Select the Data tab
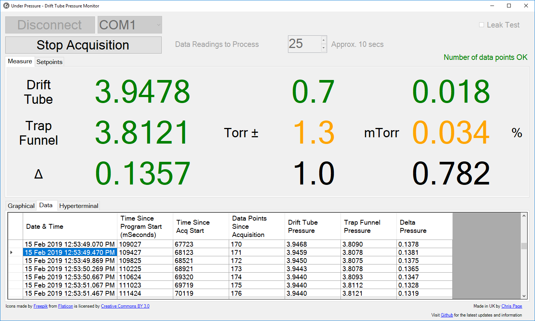The image size is (535, 321). (46, 205)
